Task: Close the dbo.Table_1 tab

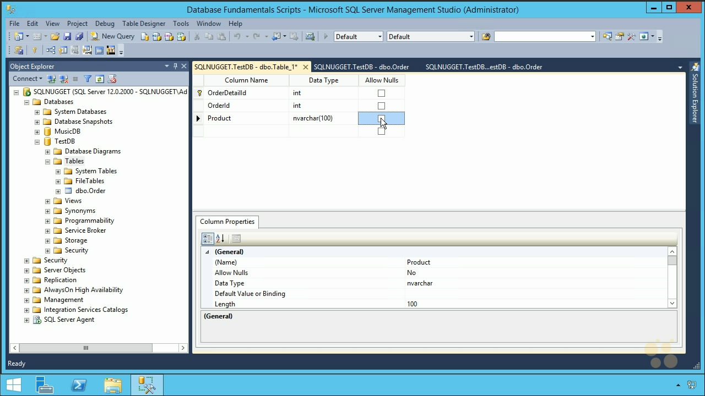Action: coord(306,67)
